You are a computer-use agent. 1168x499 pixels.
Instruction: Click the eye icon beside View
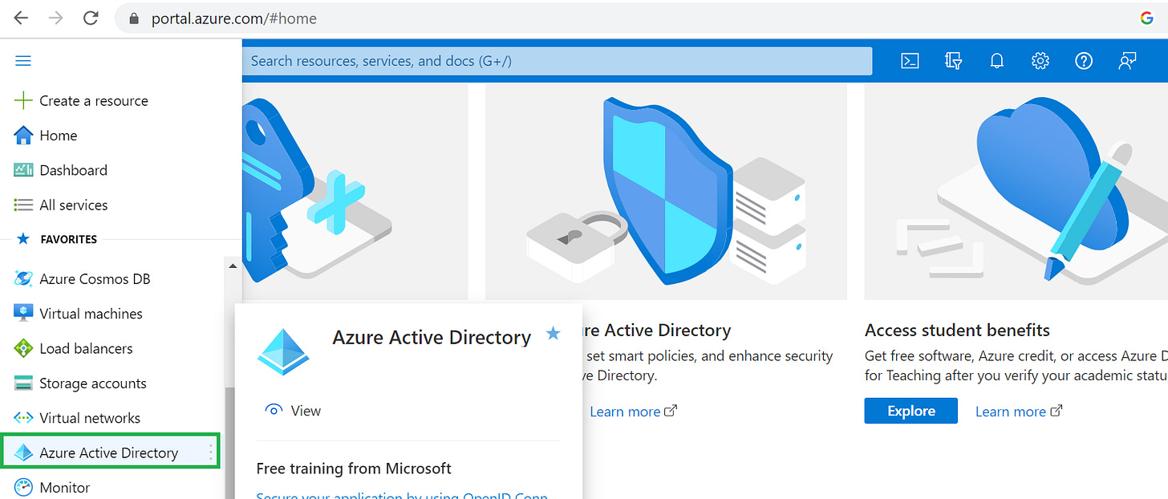tap(274, 410)
